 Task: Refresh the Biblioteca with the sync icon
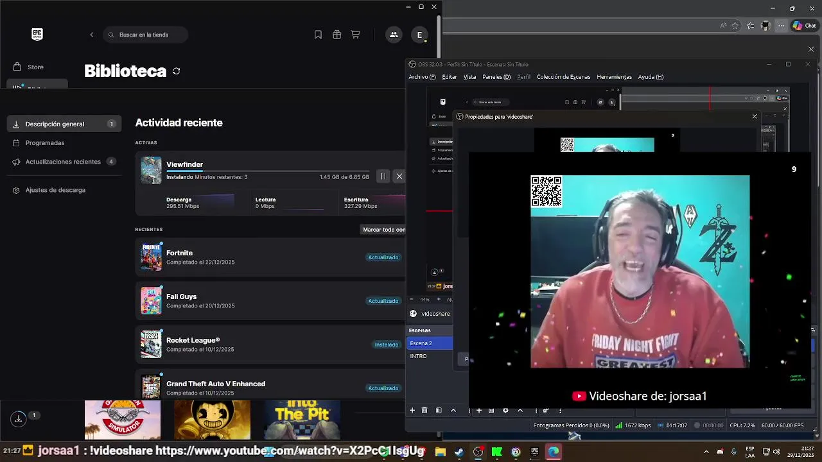176,71
